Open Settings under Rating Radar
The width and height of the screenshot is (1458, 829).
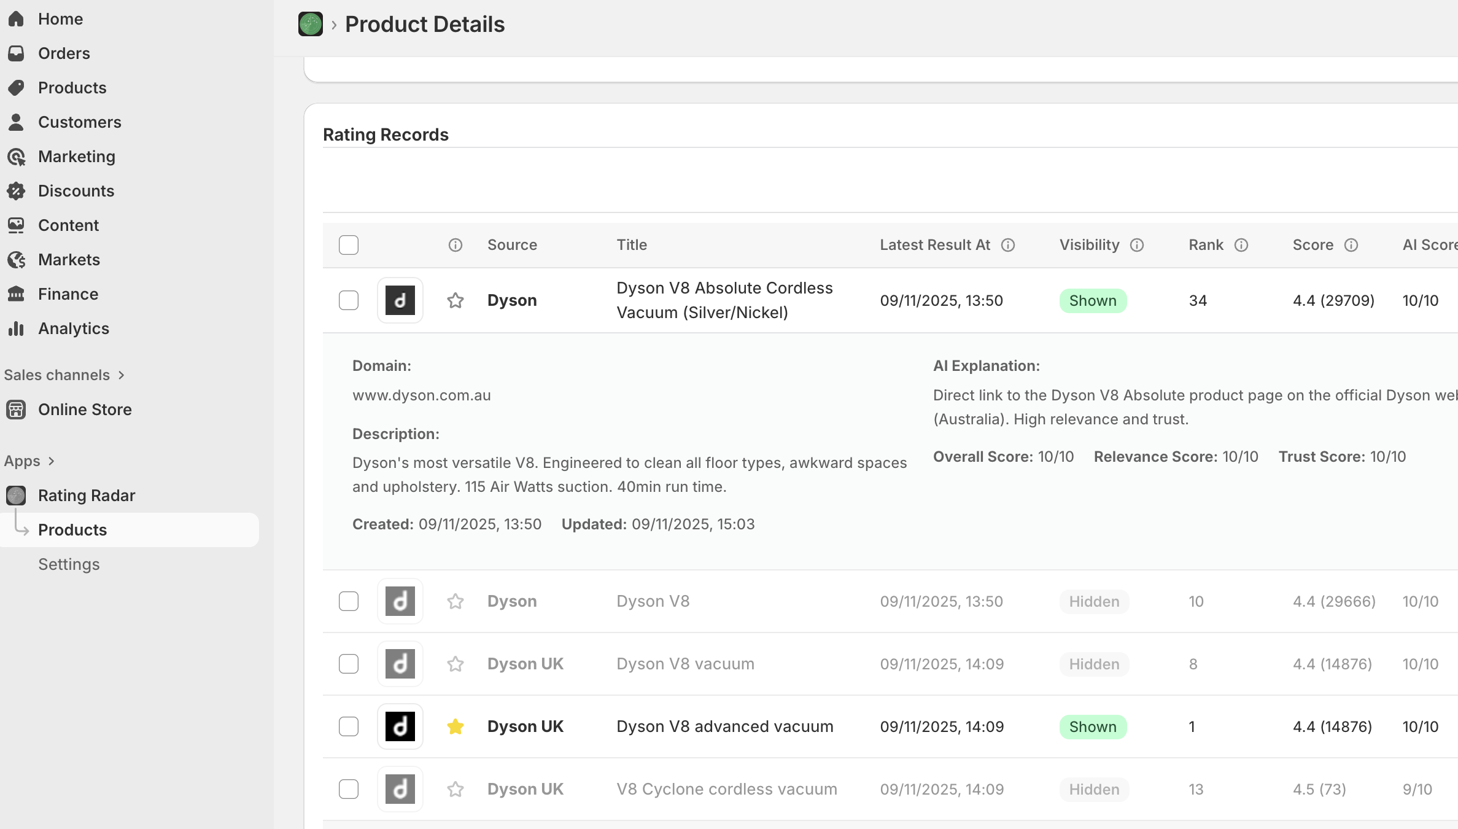tap(69, 564)
